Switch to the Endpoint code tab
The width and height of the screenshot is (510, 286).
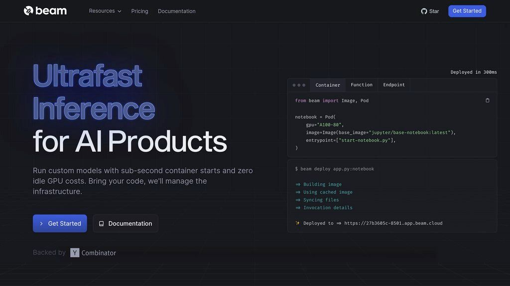(x=394, y=85)
